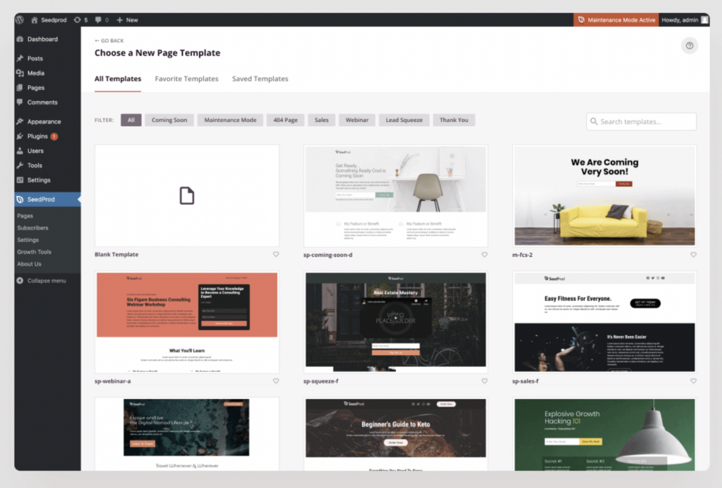Choose the sp-sales-f template thumbnail
The height and width of the screenshot is (488, 722).
click(x=604, y=322)
